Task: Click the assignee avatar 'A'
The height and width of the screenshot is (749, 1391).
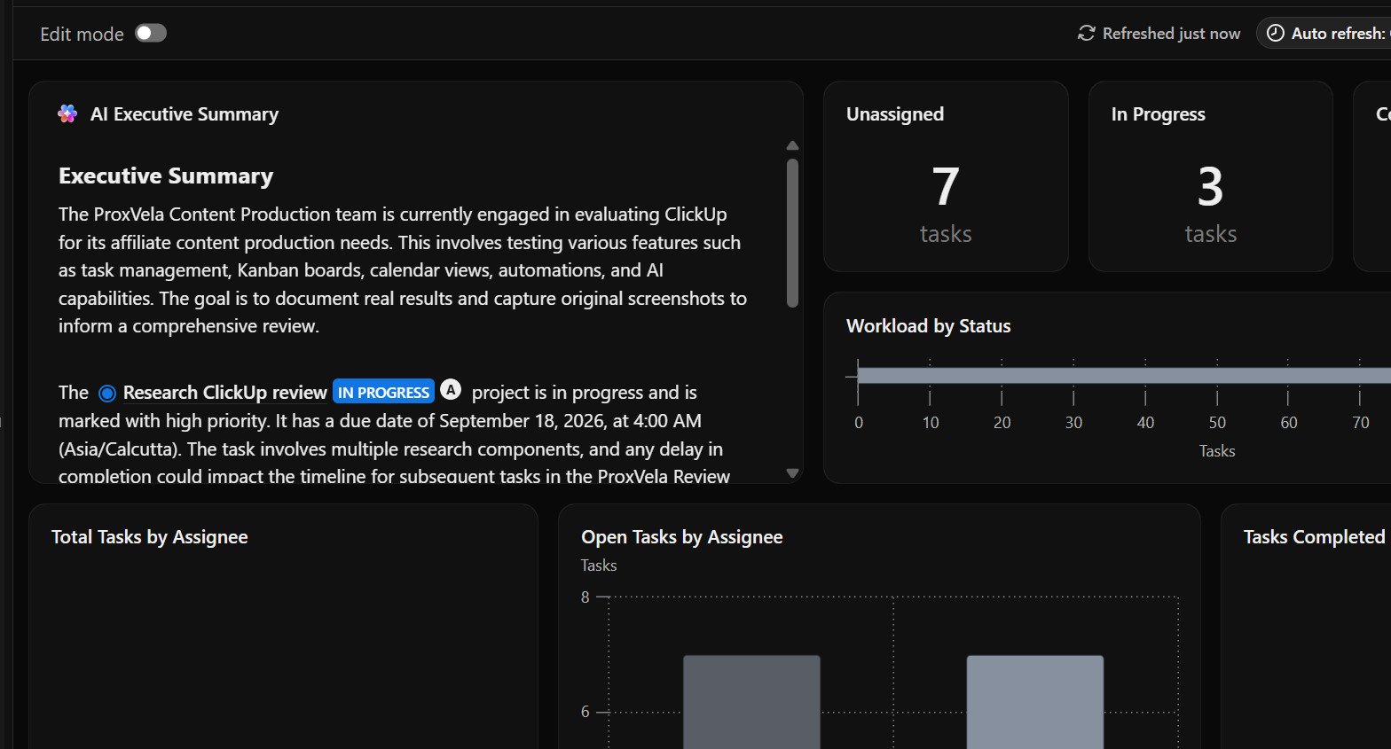Action: (x=451, y=390)
